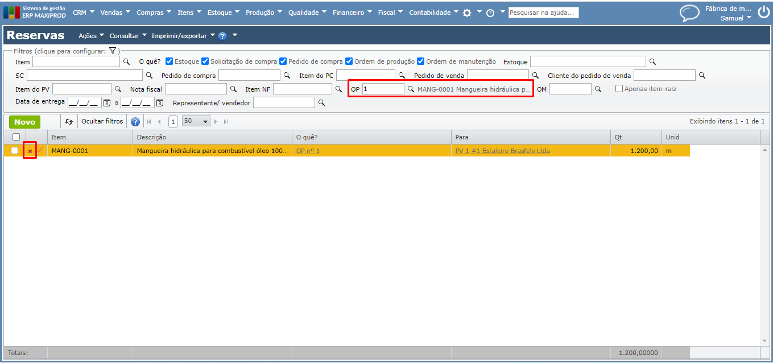773x363 pixels.
Task: Tick the select-all checkbox in grid header
Action: pyautogui.click(x=16, y=137)
